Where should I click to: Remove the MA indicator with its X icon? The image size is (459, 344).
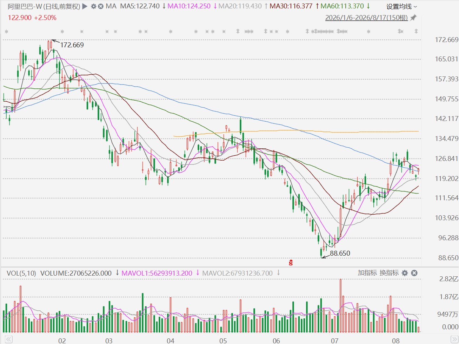point(101,6)
